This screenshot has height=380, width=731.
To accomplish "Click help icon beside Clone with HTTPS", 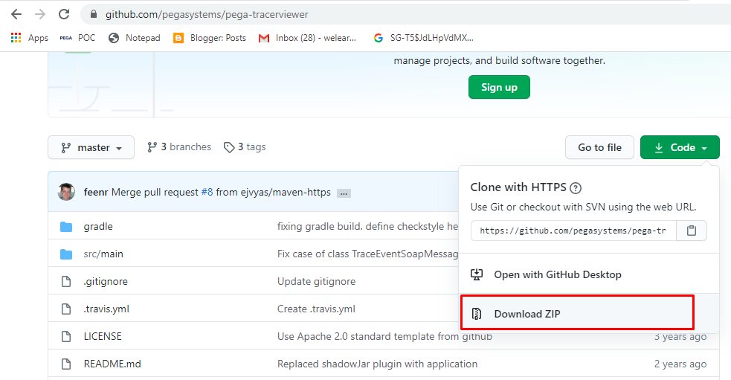I will point(576,188).
